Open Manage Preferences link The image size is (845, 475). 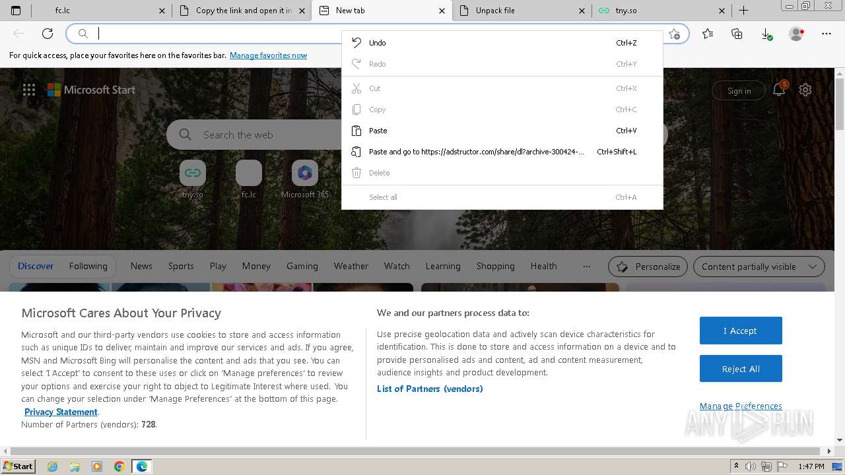(741, 406)
